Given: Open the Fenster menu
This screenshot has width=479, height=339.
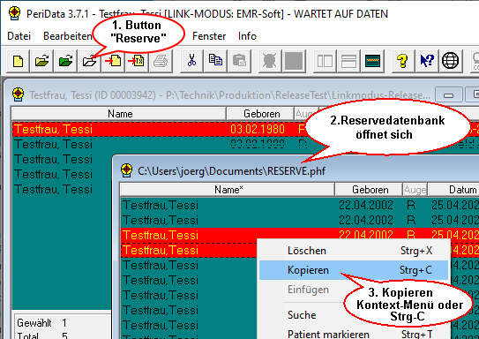Looking at the screenshot, I should [x=209, y=36].
